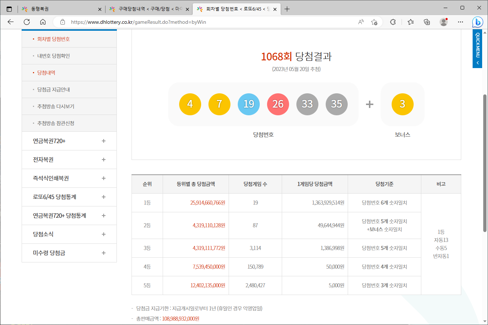
Task: Open a new browser tab
Action: tap(287, 9)
